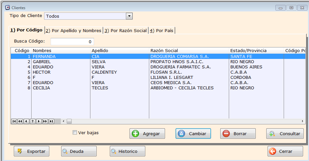Click the page-back double arrow navigation button
Screen dimensions: 309x161
coord(20,121)
